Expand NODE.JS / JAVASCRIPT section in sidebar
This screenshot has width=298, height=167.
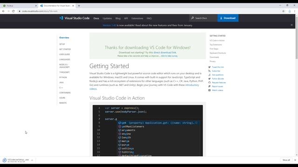[64, 66]
